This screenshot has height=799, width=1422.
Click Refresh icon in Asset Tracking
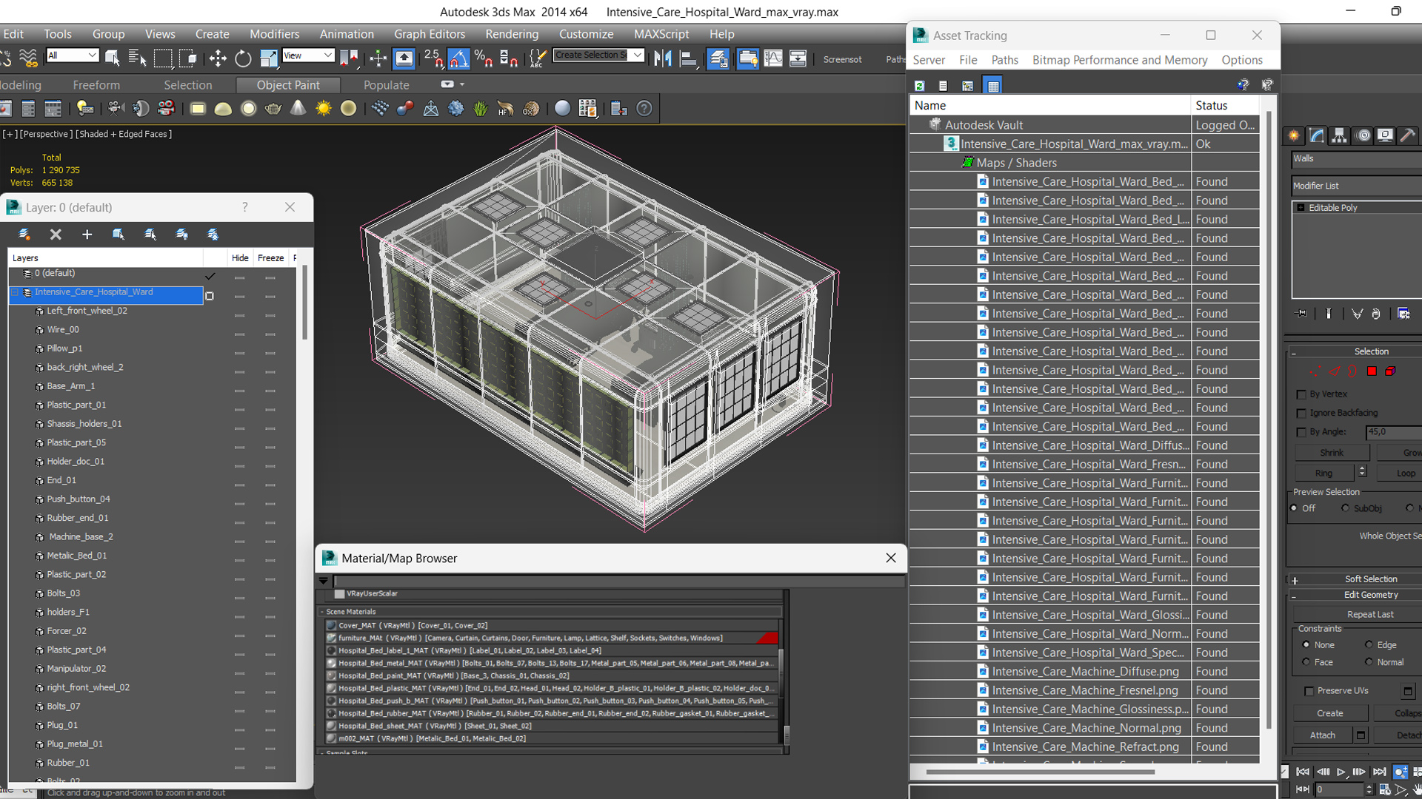[x=919, y=86]
